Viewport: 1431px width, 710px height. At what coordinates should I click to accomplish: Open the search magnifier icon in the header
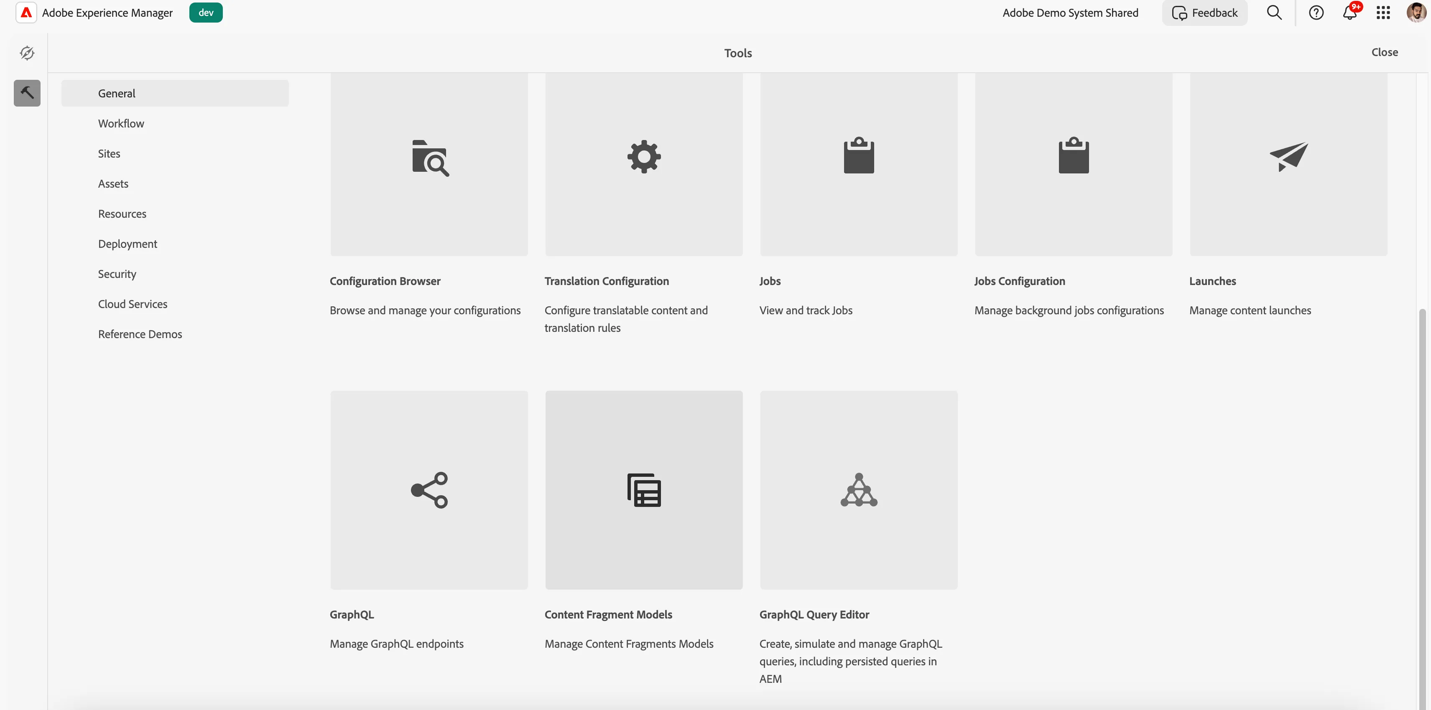(1274, 12)
